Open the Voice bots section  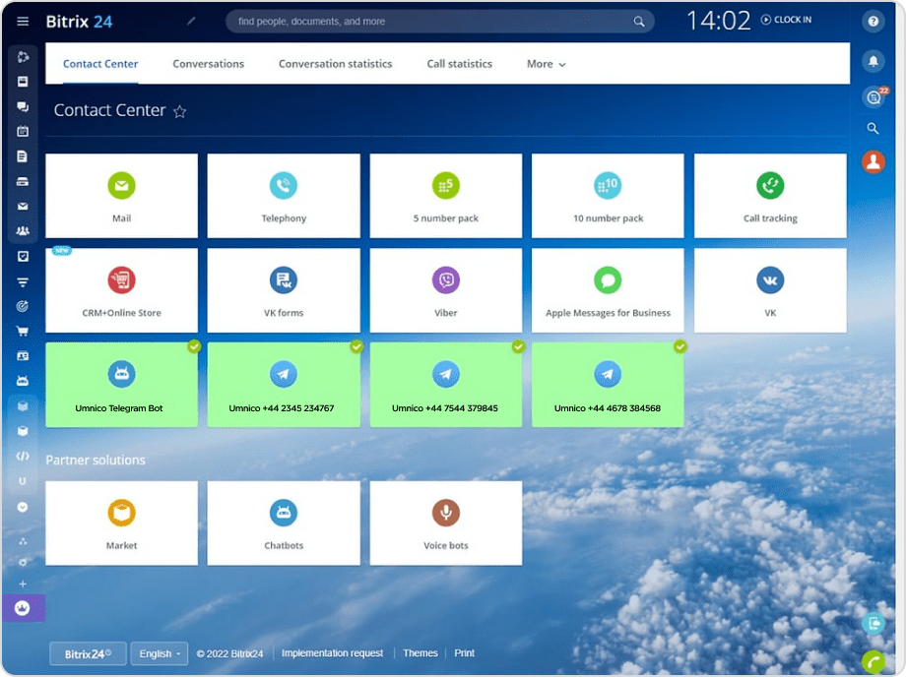[x=445, y=523]
